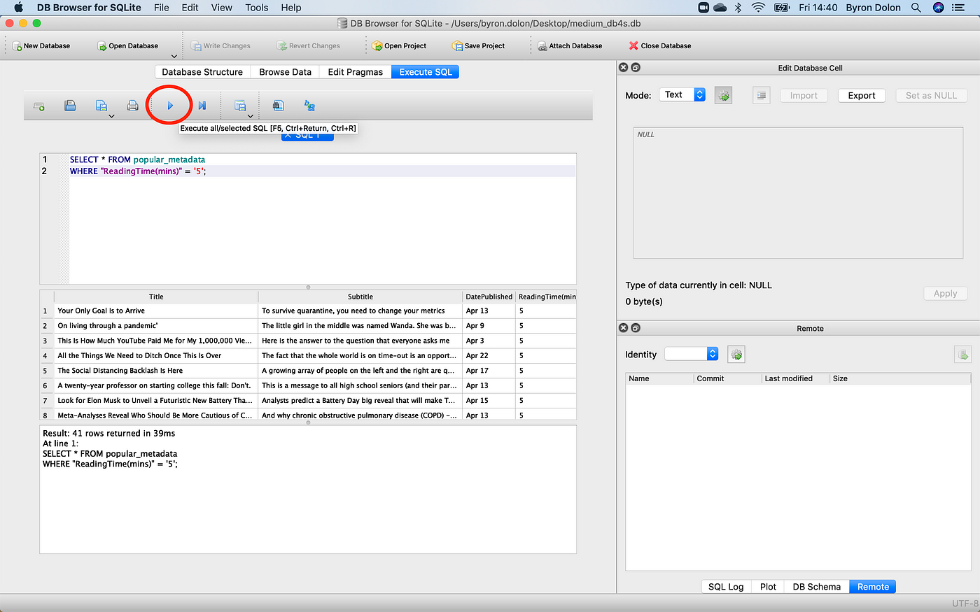This screenshot has height=612, width=980.
Task: Open the arrow beside the Save SQL file icon
Action: (x=111, y=116)
